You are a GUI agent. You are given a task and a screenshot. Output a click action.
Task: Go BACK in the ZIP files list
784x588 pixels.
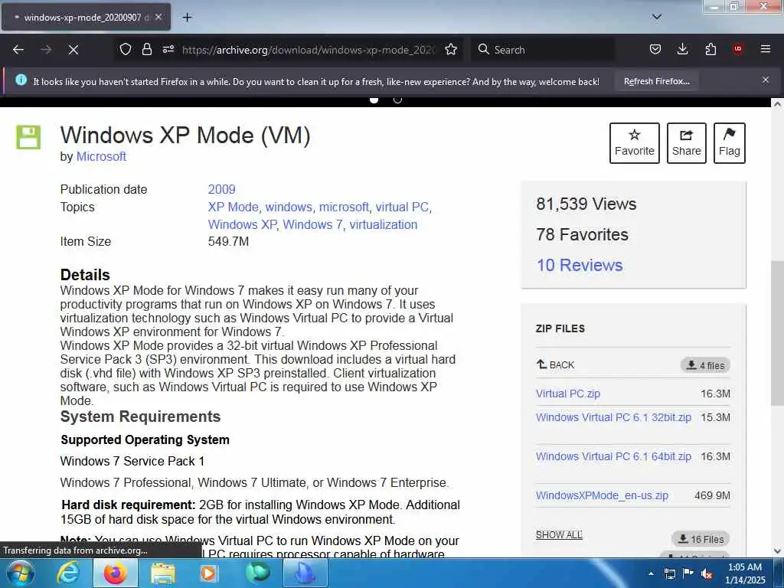point(556,364)
